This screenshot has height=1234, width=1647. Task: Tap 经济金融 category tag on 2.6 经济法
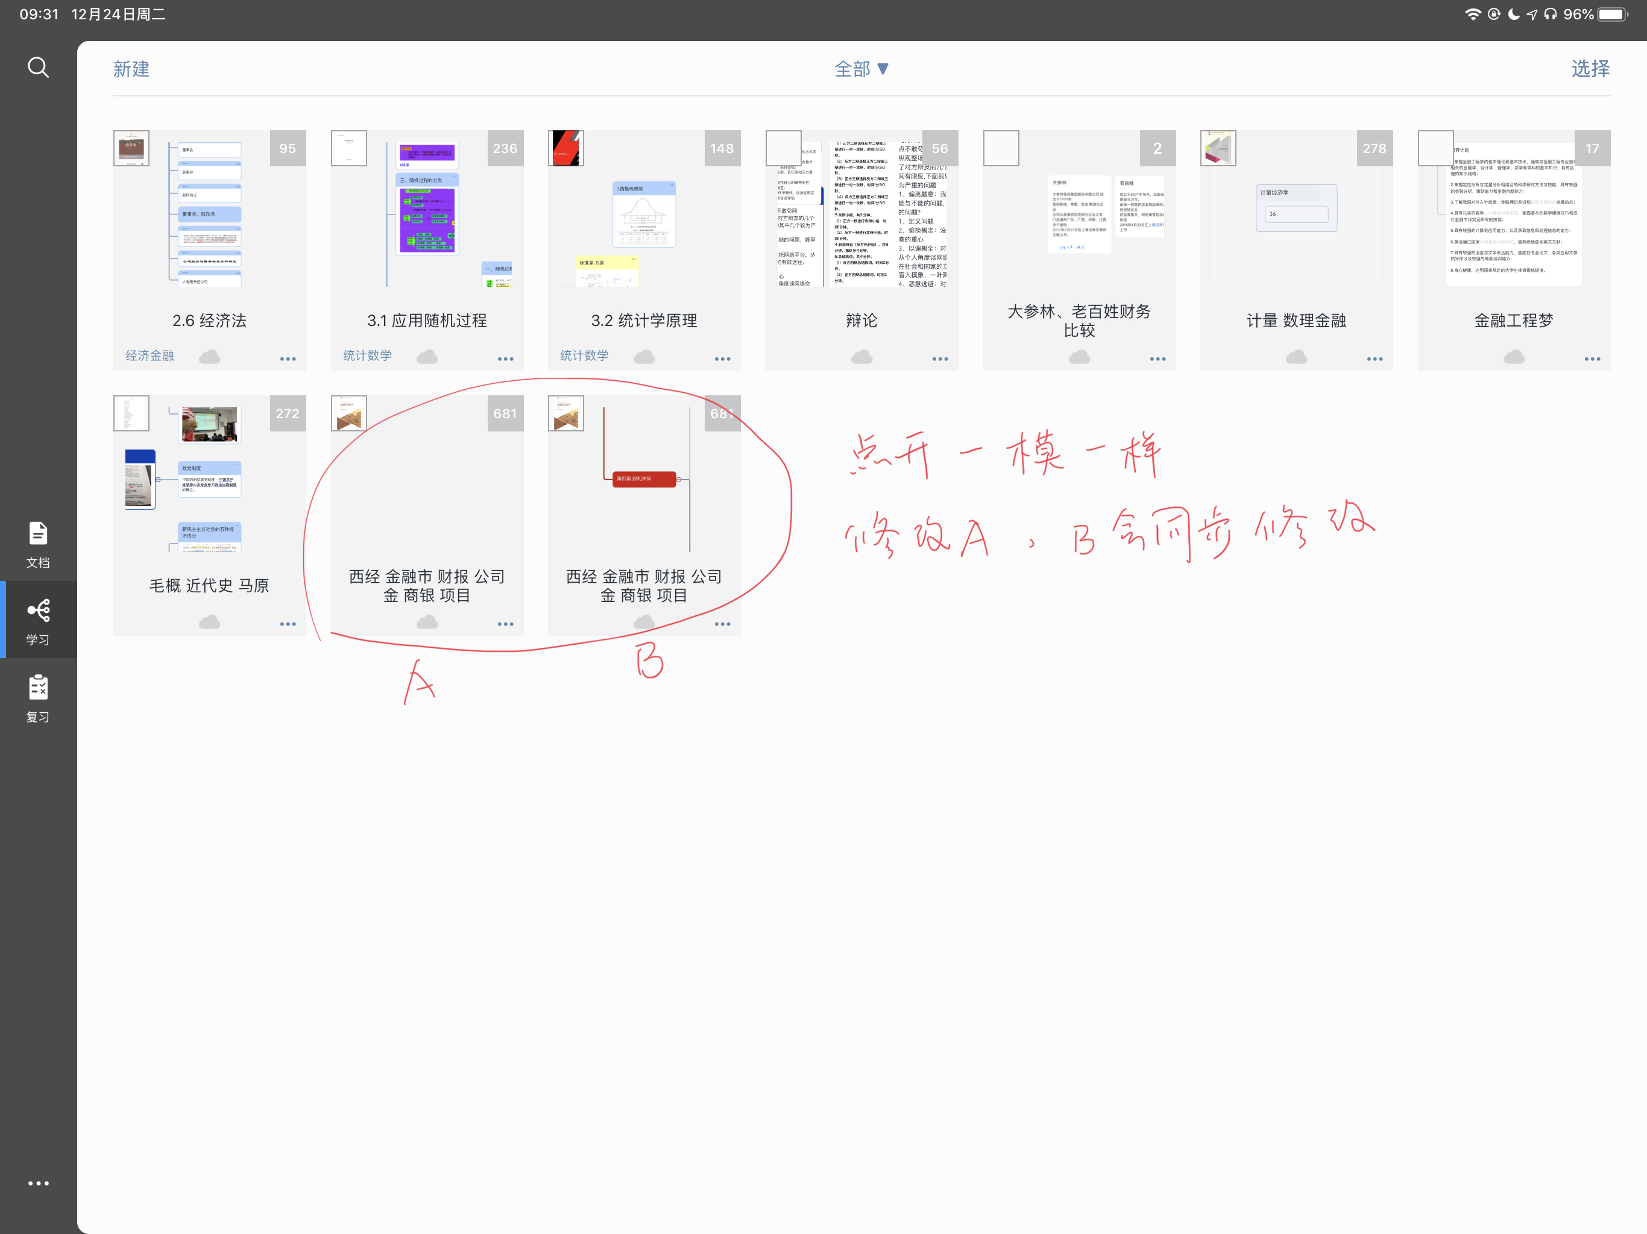pyautogui.click(x=150, y=355)
